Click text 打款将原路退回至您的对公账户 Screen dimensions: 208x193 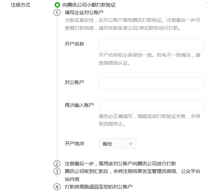tap(98, 187)
